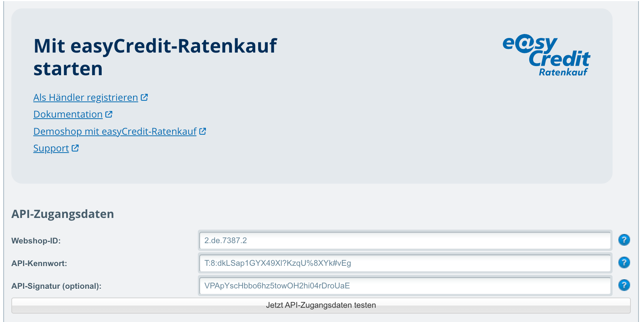This screenshot has width=644, height=322.
Task: Open the Als Händler registrieren link
Action: click(x=86, y=97)
